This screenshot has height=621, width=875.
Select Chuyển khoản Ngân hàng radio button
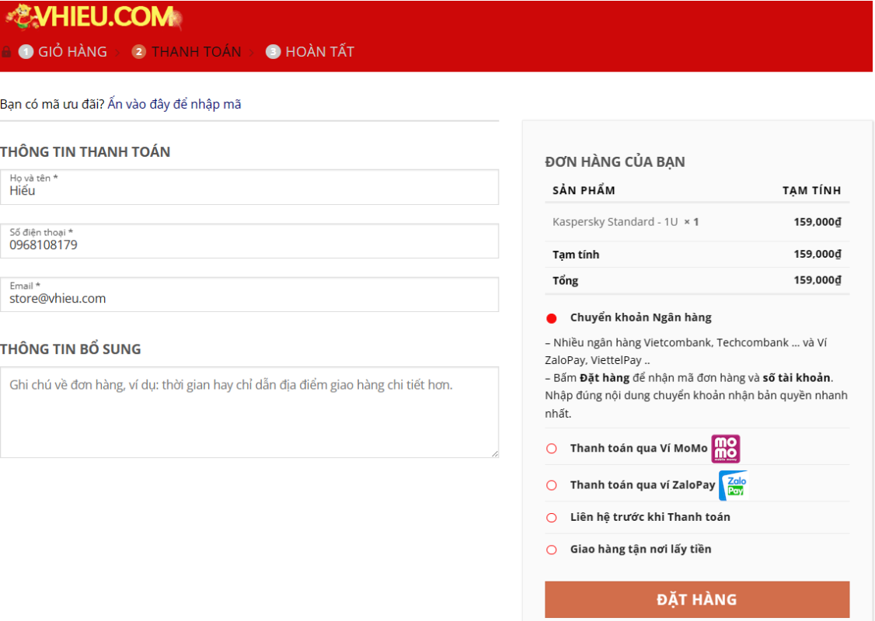(551, 318)
